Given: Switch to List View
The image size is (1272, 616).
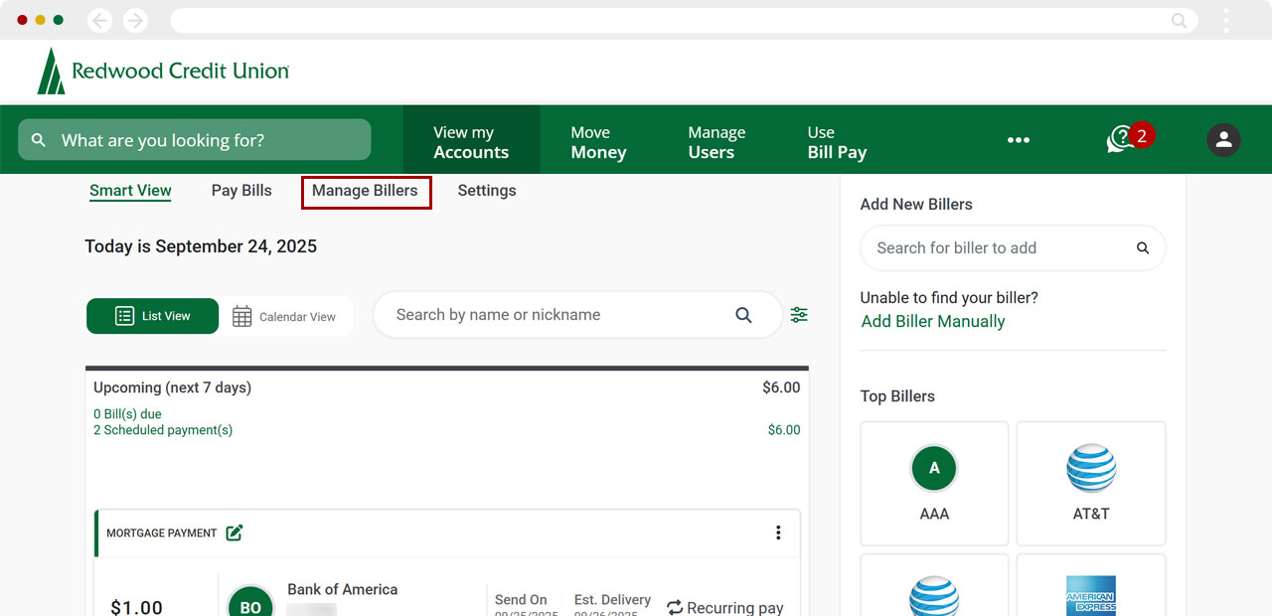Looking at the screenshot, I should [152, 315].
